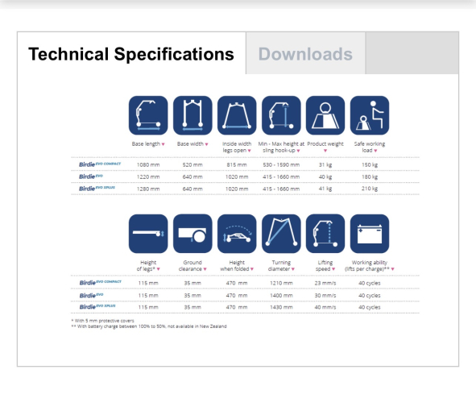Select the Ground clearance icon
476x403 pixels.
pyautogui.click(x=192, y=234)
